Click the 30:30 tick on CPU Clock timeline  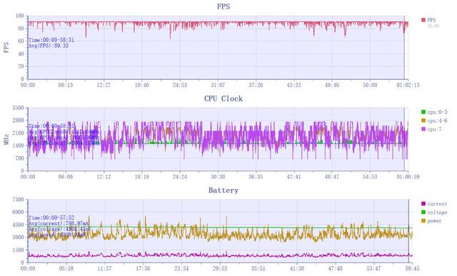click(218, 177)
